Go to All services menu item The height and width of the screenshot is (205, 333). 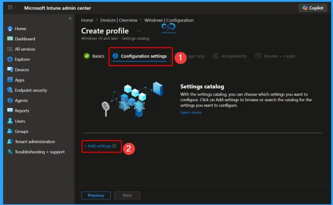pos(25,49)
